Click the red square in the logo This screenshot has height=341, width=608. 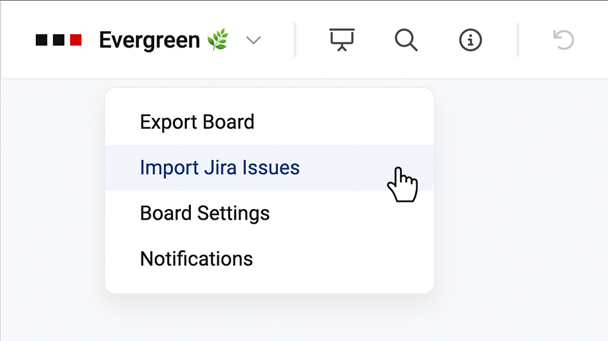(76, 40)
